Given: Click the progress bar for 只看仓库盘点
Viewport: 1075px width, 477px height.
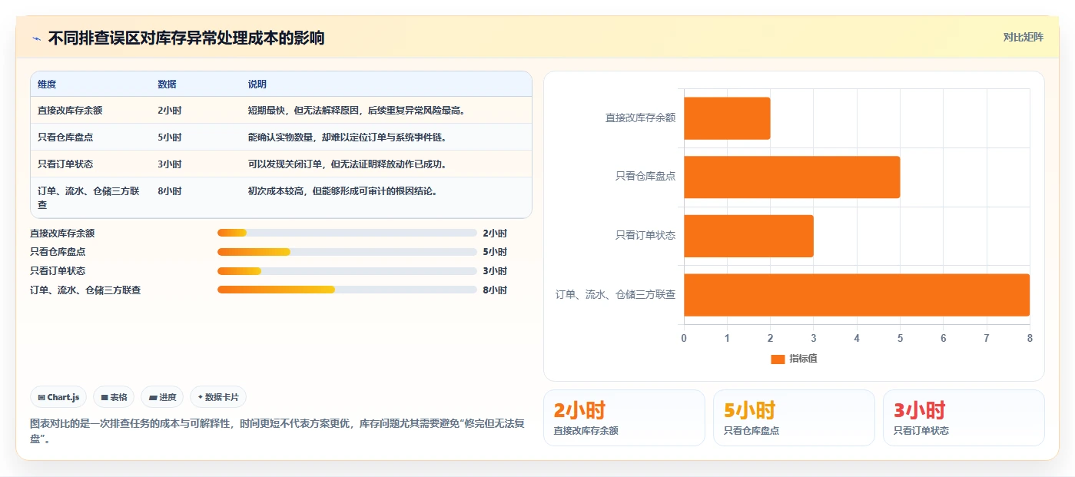Looking at the screenshot, I should pyautogui.click(x=347, y=252).
